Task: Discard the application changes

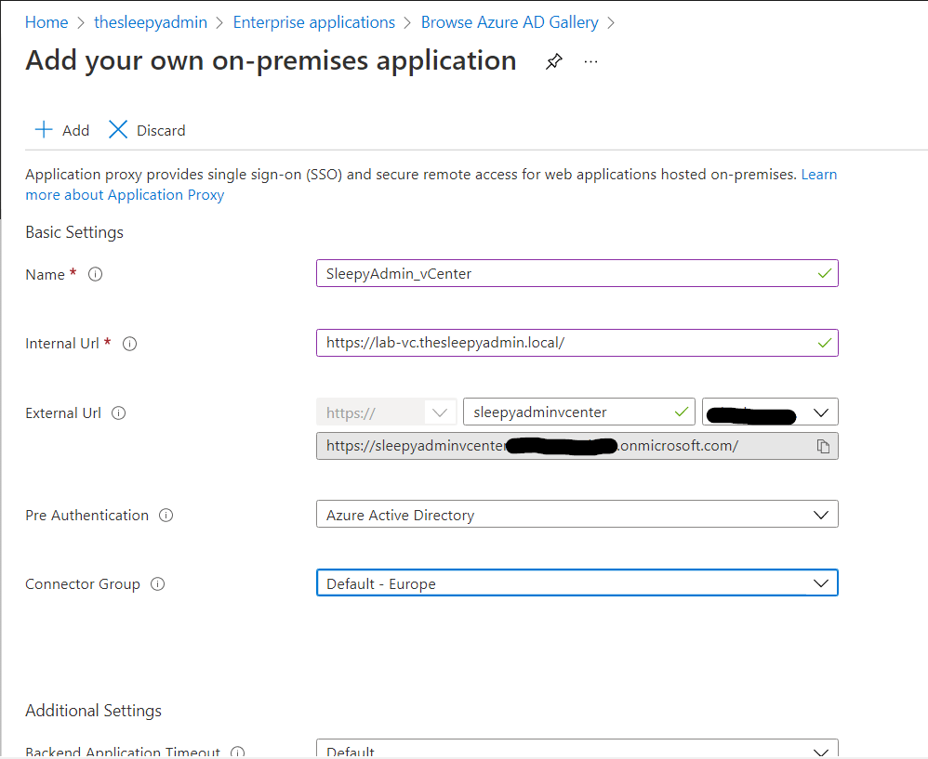Action: (x=148, y=130)
